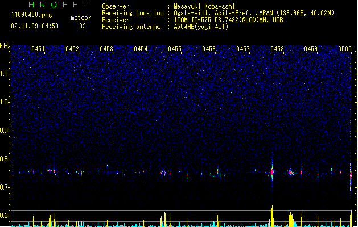Screen dimensions: 358x227
Task: Click the 1.1 frequency axis label
Action: (x=5, y=74)
